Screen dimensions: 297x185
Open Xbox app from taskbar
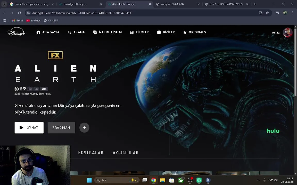pyautogui.click(x=181, y=180)
